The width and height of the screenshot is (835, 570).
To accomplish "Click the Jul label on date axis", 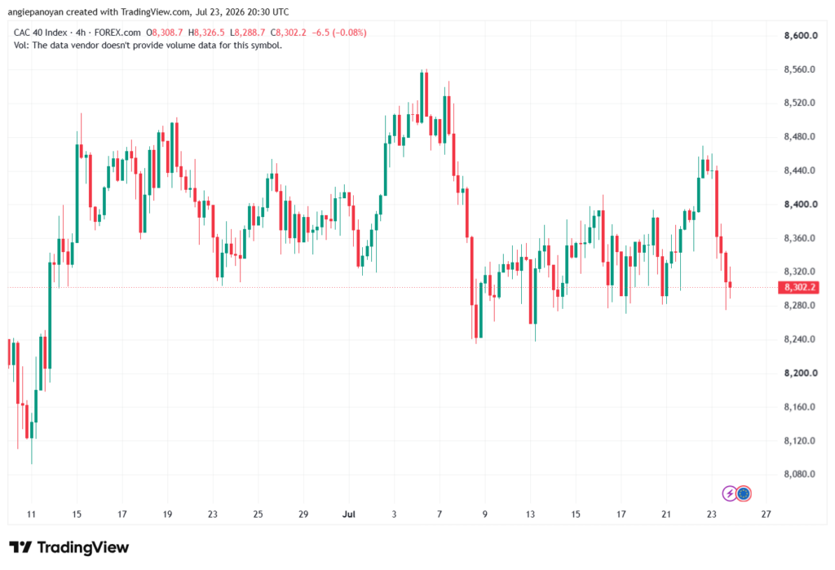I will tap(348, 514).
